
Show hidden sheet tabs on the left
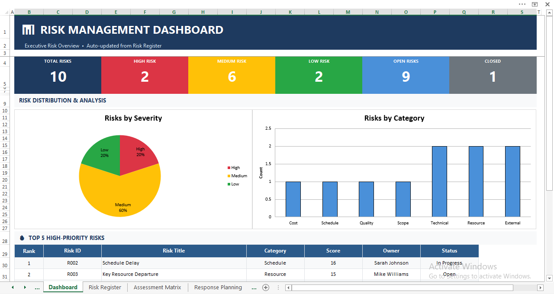tap(37, 288)
